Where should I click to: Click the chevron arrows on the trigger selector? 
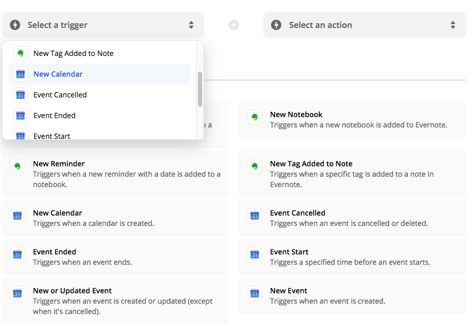191,24
